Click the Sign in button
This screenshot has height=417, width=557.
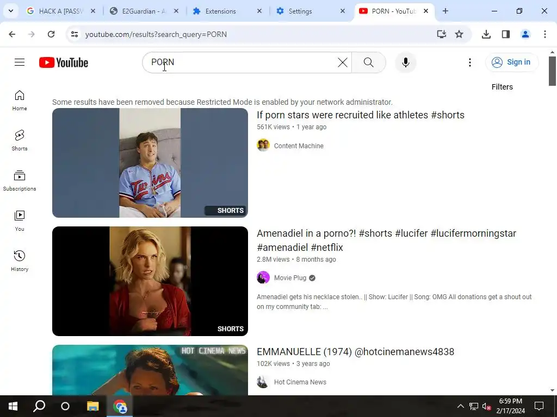click(x=512, y=62)
